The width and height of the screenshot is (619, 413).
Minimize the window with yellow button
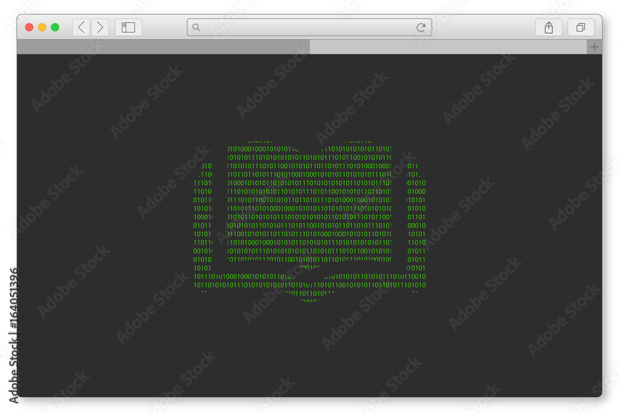[42, 27]
